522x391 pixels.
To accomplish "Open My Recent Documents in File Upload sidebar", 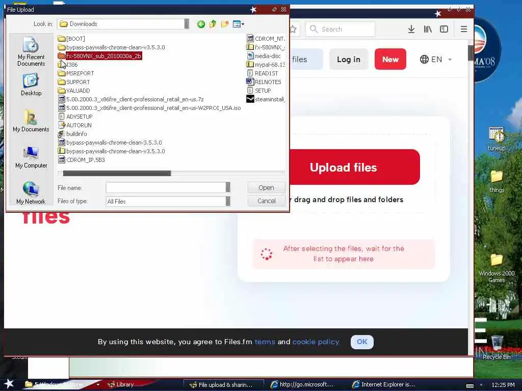I will [x=31, y=51].
